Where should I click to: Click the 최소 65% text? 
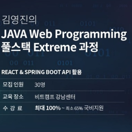[x=74, y=108]
